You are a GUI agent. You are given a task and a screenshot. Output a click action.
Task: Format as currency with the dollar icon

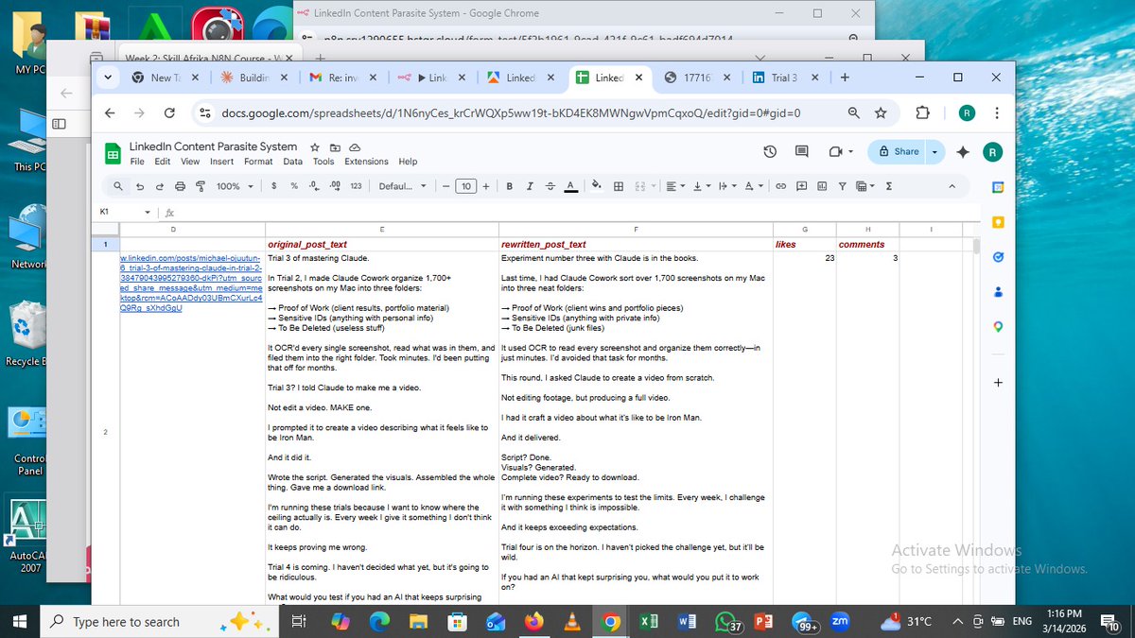tap(273, 186)
